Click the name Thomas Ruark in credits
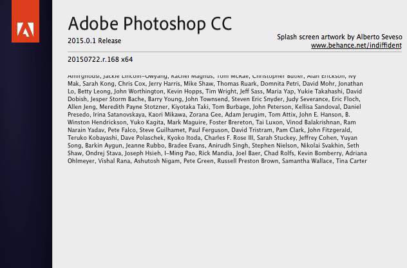Viewport: 407px width, 268px height. point(237,84)
